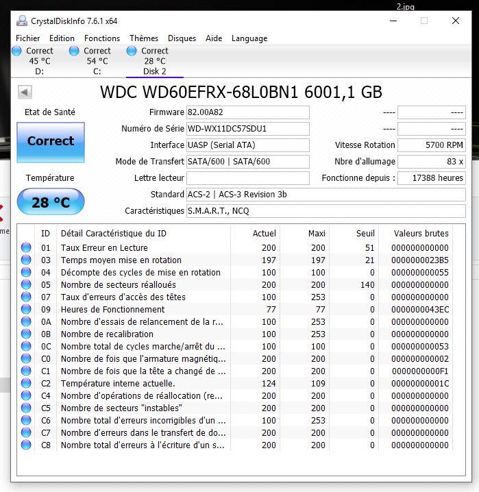Click the previous disk arrow button
The width and height of the screenshot is (479, 492).
[25, 93]
